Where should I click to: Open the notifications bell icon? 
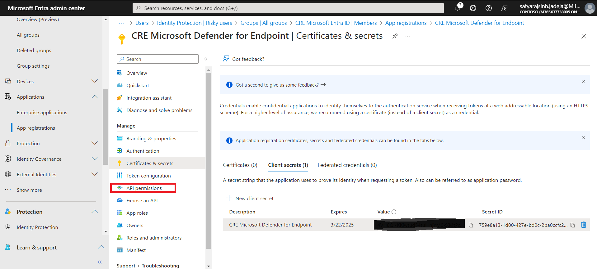pyautogui.click(x=458, y=8)
